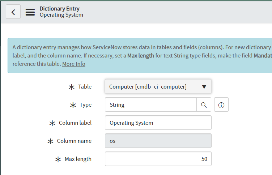This screenshot has width=272, height=175.
Task: Click the asterisk next to Max length
Action: (x=58, y=159)
